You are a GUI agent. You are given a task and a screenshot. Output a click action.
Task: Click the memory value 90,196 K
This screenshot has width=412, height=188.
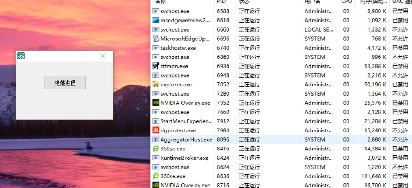point(375,85)
